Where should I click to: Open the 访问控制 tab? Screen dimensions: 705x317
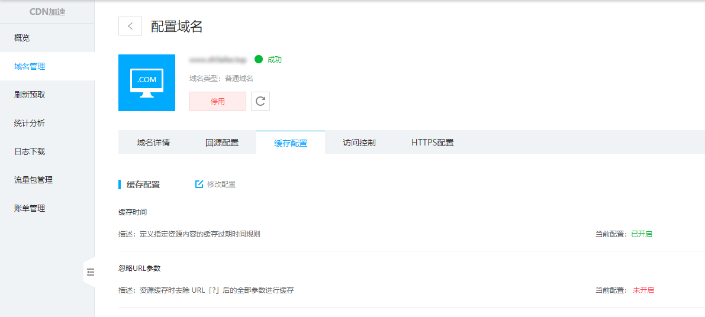(x=359, y=143)
